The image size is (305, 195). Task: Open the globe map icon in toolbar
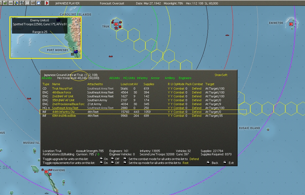pos(16,3)
